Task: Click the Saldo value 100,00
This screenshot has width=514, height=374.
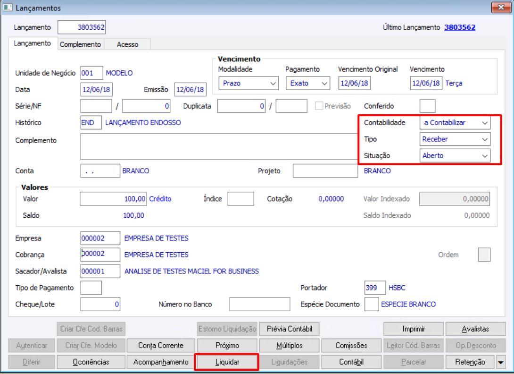Action: (133, 215)
